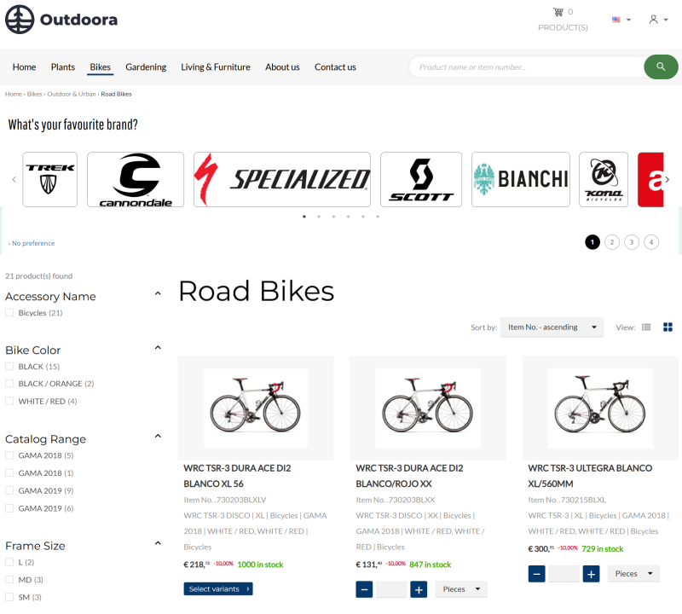The image size is (682, 614).
Task: Open WRC TSR-3 ULTEGRA BLANCO product title
Action: (x=590, y=476)
